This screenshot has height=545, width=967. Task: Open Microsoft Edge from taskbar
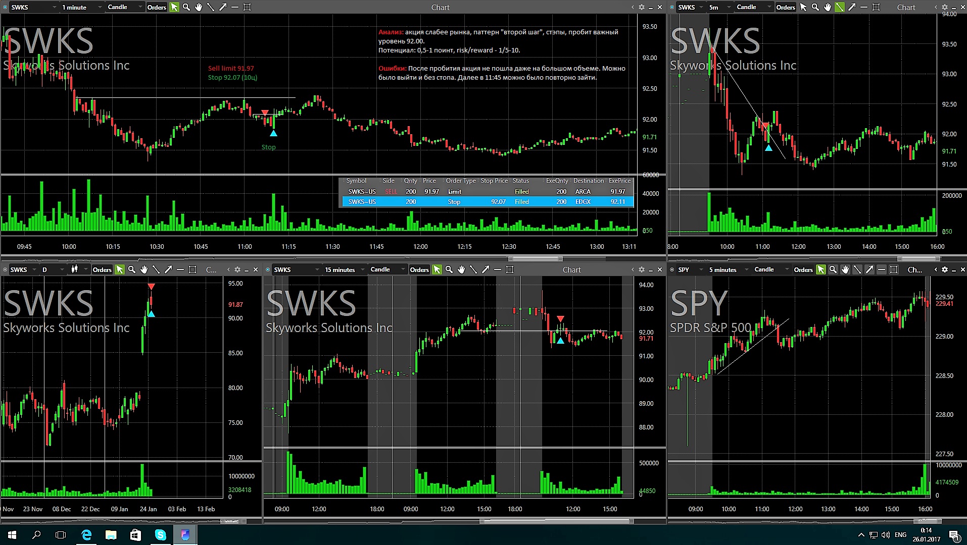86,534
